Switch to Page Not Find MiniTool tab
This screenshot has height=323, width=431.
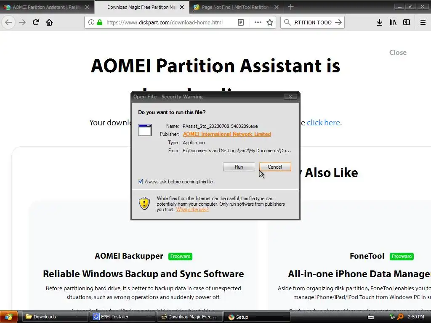pyautogui.click(x=236, y=7)
